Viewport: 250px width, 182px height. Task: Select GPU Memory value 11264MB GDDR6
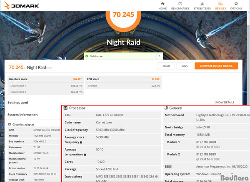(42, 136)
